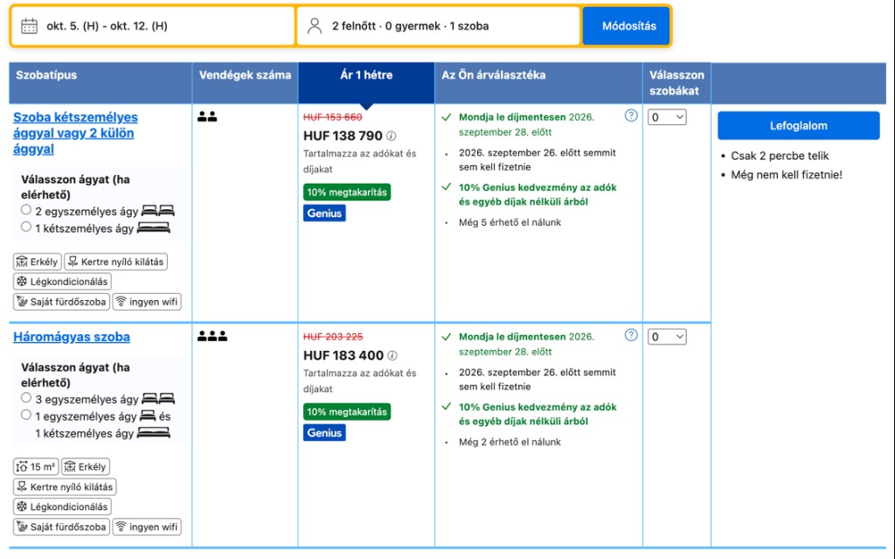Click two-person occupancy icon in double room row

(x=207, y=116)
